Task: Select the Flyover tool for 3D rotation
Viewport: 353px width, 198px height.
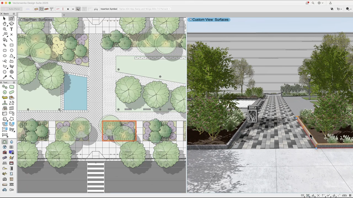Action: click(11, 24)
